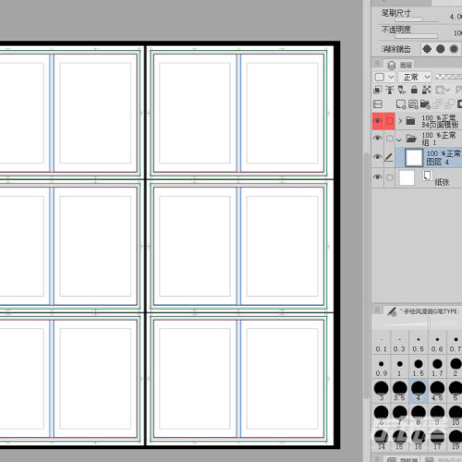Select weak anti-aliasing option
This screenshot has height=462, width=462.
(x=441, y=49)
